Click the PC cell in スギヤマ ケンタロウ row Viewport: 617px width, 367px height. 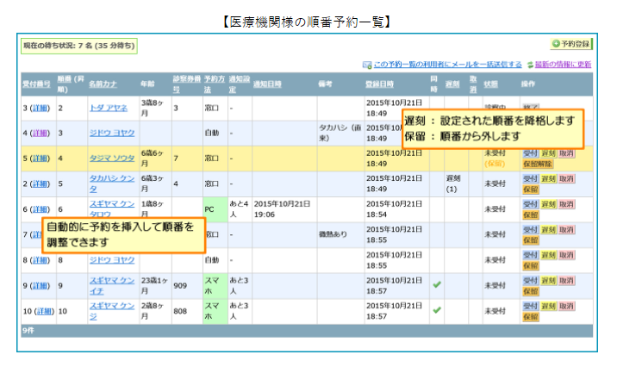215,209
